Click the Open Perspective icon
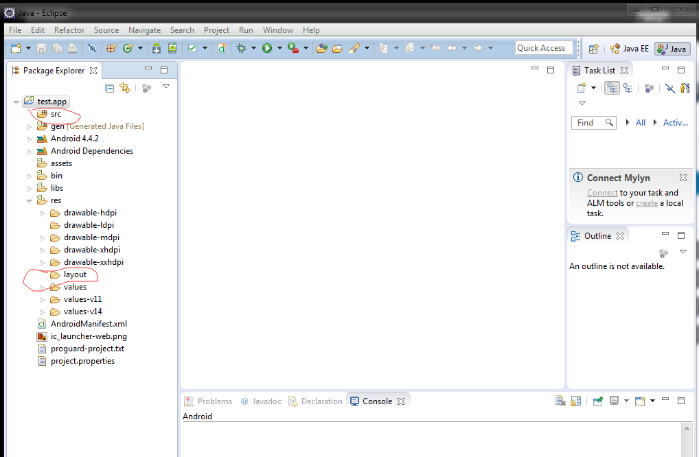The image size is (699, 457). click(x=593, y=49)
